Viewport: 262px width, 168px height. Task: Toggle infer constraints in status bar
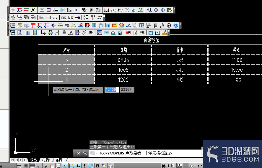click(19, 166)
